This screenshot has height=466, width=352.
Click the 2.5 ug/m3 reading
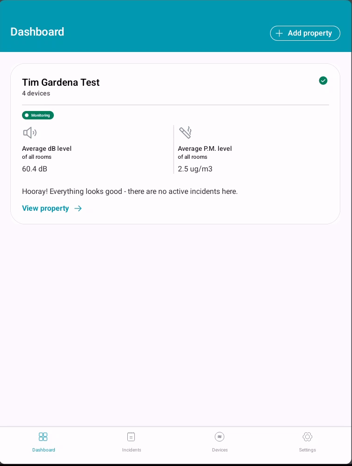coord(195,169)
